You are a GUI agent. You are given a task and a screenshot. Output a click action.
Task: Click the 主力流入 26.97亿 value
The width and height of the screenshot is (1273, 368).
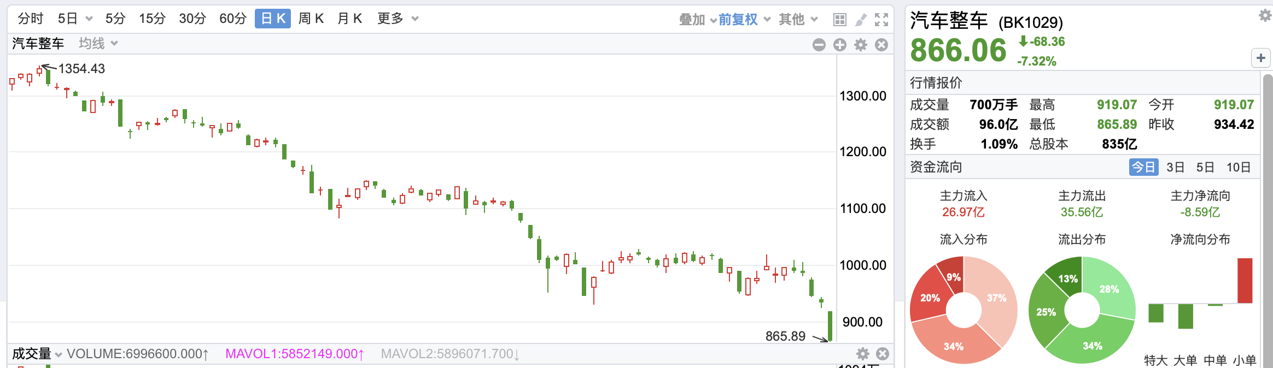pyautogui.click(x=963, y=212)
